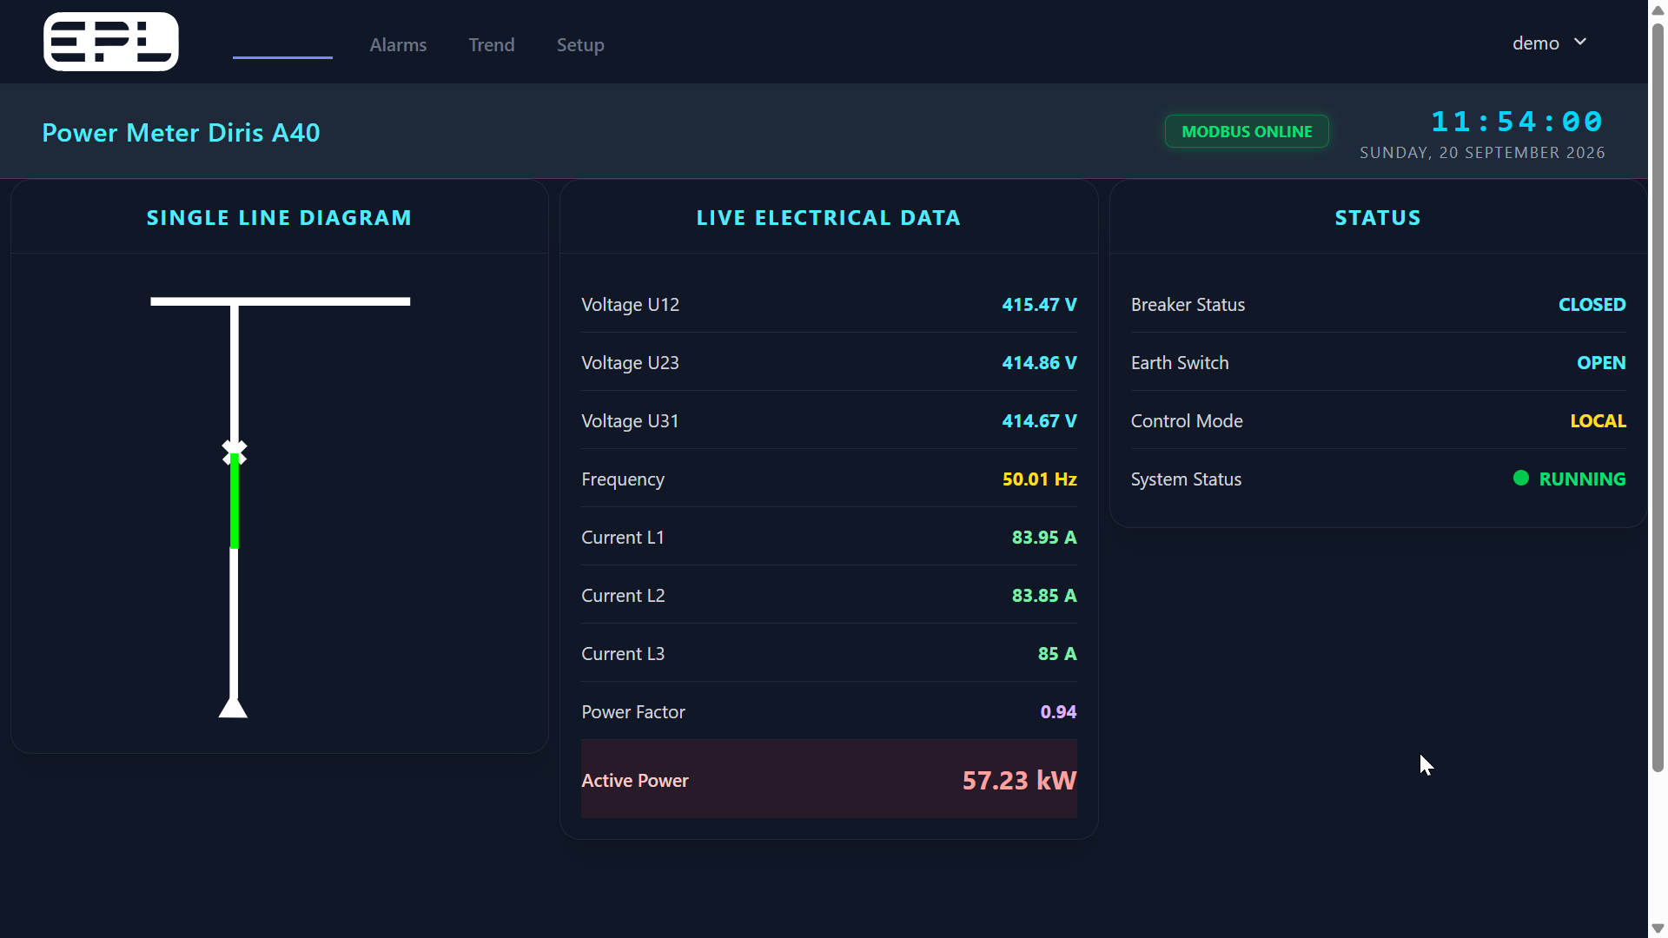This screenshot has width=1668, height=938.
Task: Click the Frequency value 50.01 Hz
Action: pyautogui.click(x=1039, y=479)
